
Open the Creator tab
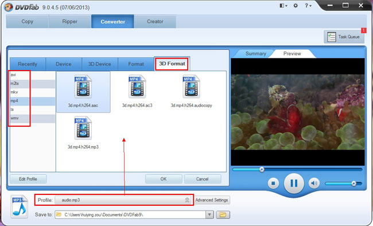pos(155,21)
